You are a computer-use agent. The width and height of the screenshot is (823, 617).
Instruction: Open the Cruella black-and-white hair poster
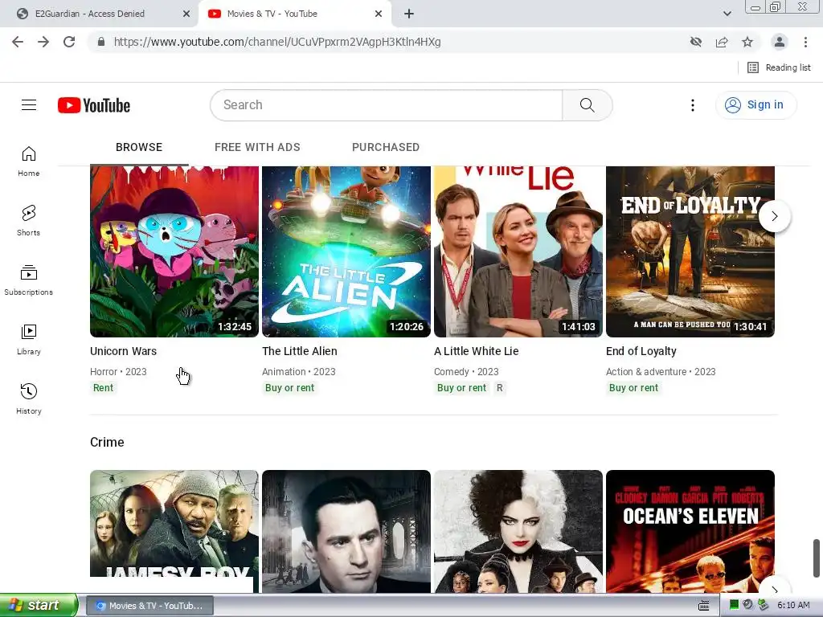(x=518, y=532)
